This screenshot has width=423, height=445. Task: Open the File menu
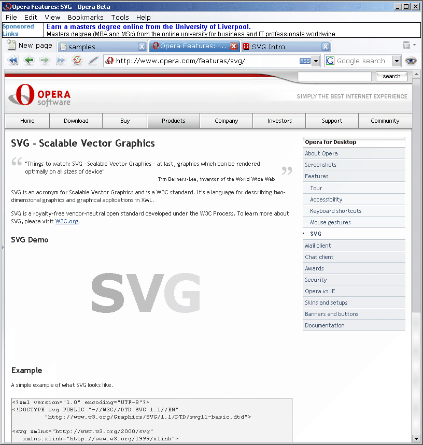[11, 17]
